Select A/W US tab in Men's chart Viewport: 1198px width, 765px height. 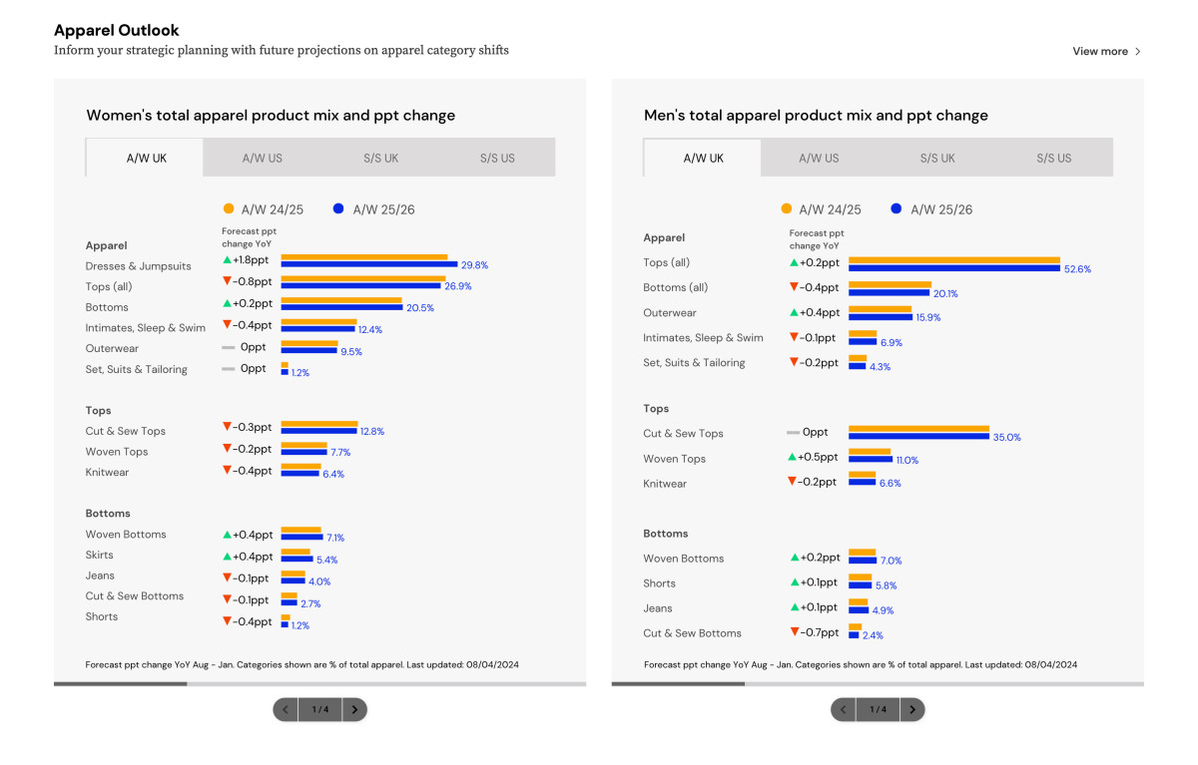tap(819, 158)
